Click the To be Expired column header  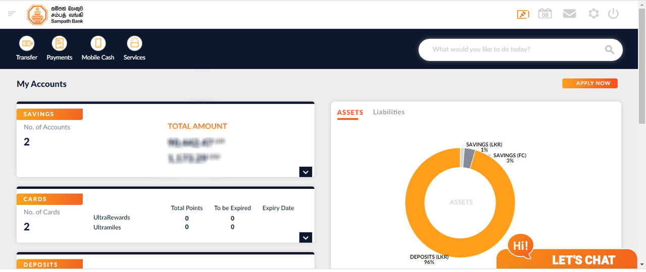(232, 208)
